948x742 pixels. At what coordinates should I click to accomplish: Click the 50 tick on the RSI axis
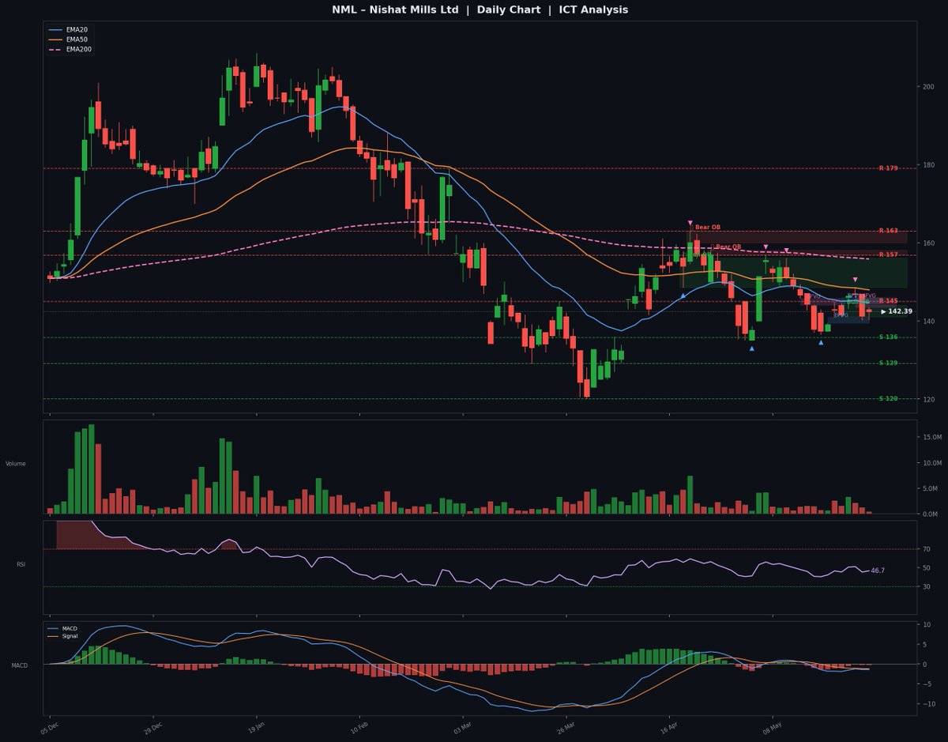pyautogui.click(x=926, y=568)
